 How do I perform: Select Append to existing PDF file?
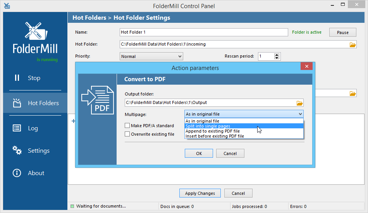(x=244, y=131)
